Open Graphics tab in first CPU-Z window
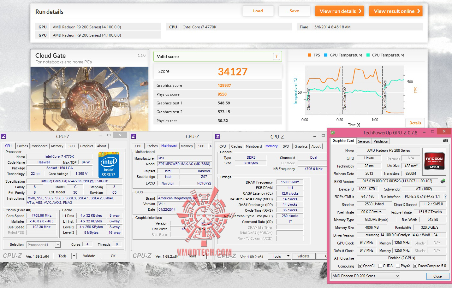452x288 pixels. pyautogui.click(x=86, y=146)
